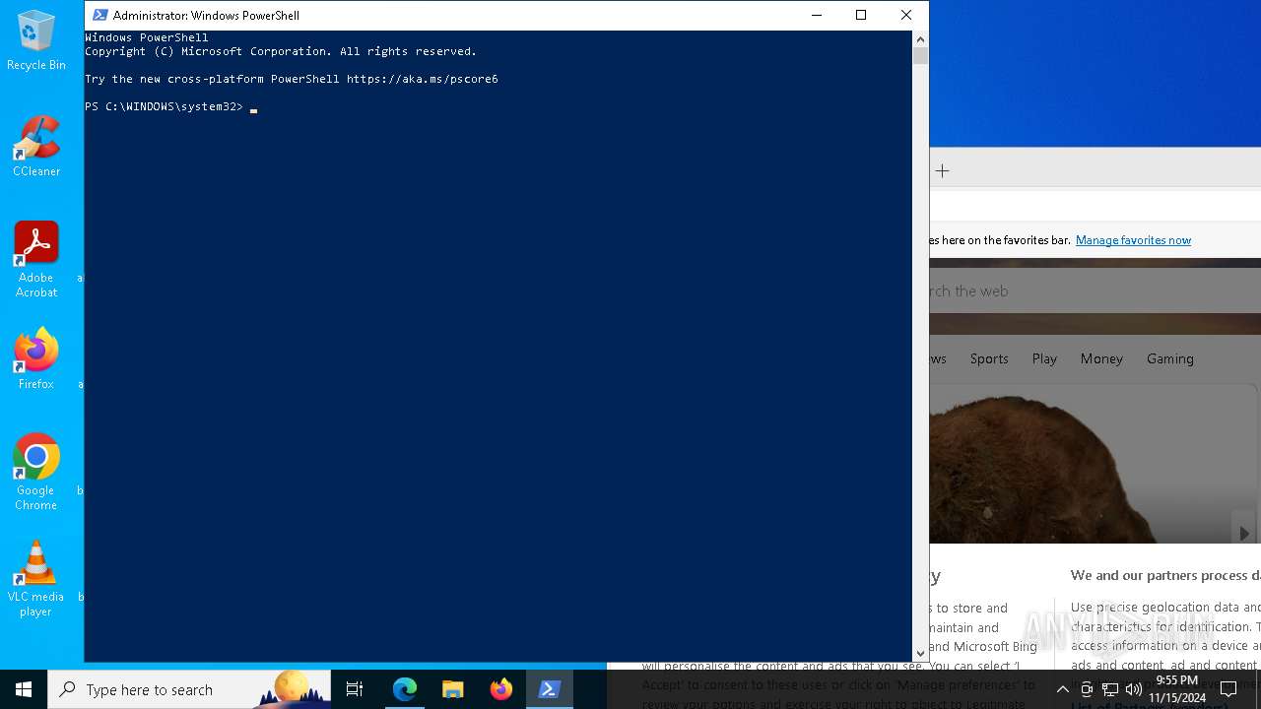Click the next arrow on Edge news carousel
1261x709 pixels.
[x=1244, y=533]
